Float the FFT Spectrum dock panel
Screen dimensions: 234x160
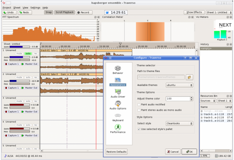pyautogui.click(x=95, y=17)
